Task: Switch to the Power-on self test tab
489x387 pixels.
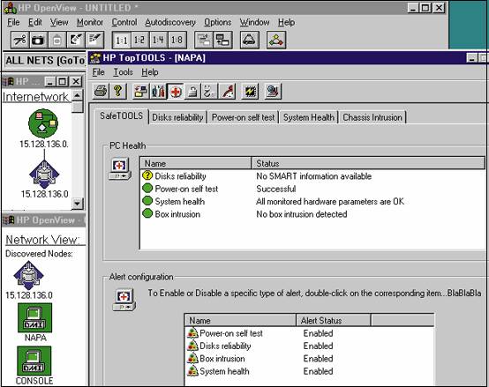Action: [x=243, y=117]
